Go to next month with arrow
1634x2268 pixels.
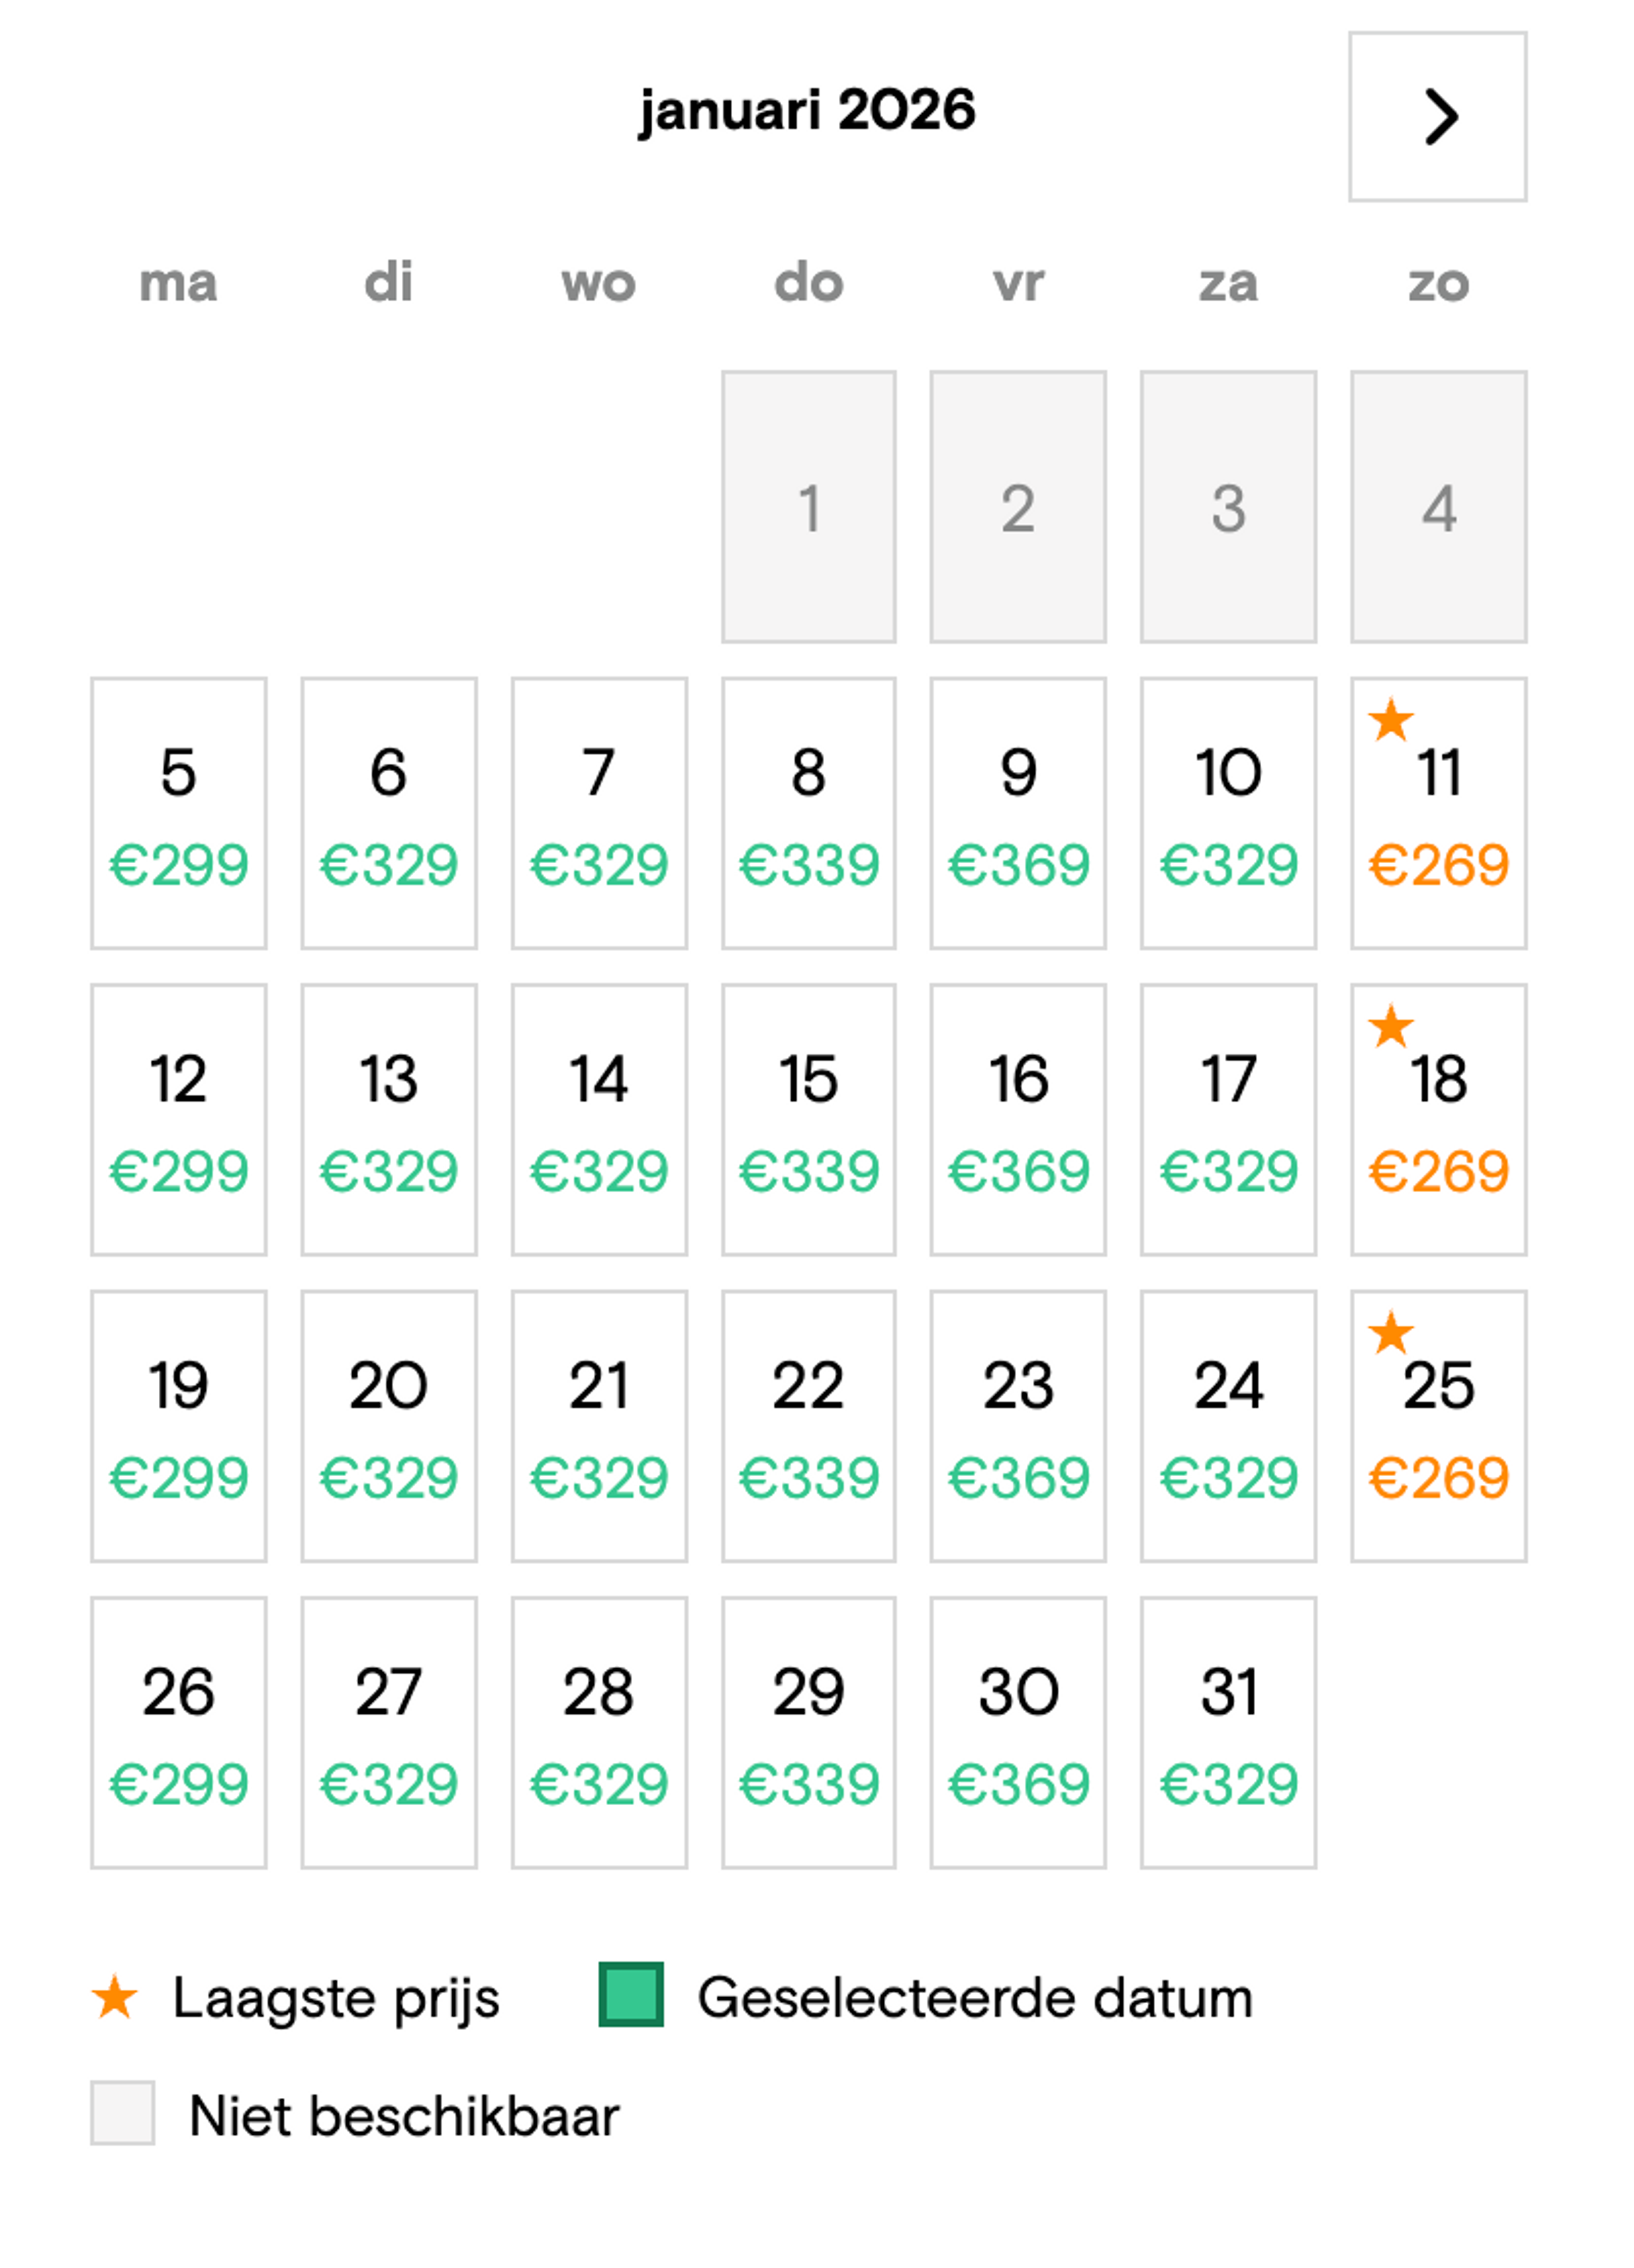(1437, 117)
